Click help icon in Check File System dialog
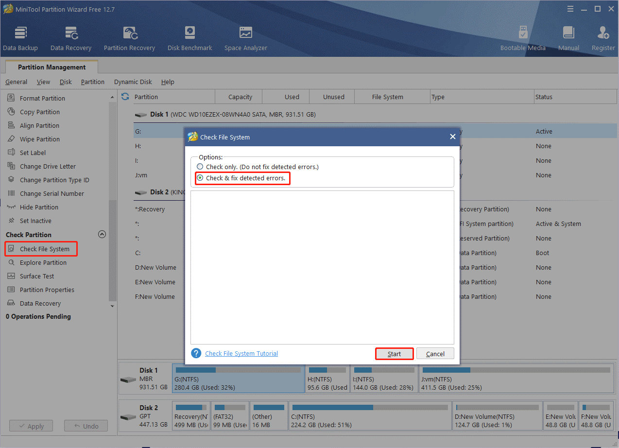The image size is (619, 448). coord(196,353)
